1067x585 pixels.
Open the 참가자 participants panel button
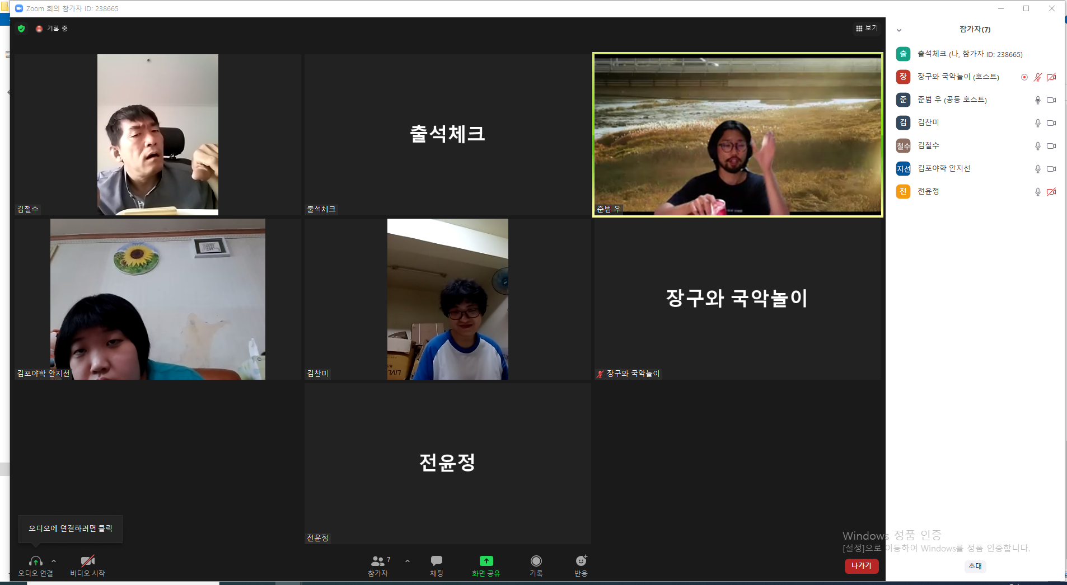378,565
